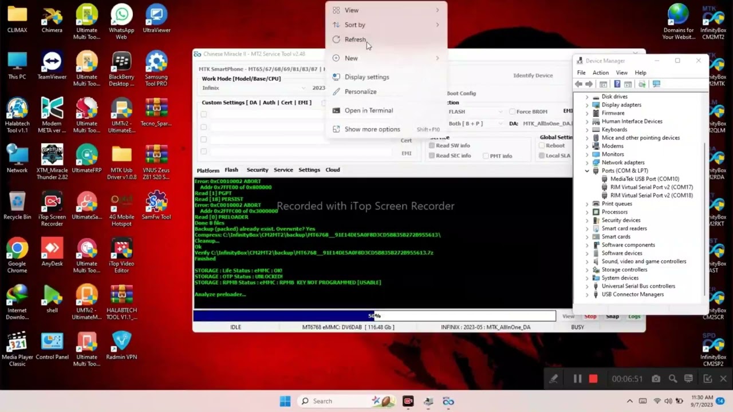Toggle the Local SLA checkbox
733x412 pixels.
click(541, 156)
